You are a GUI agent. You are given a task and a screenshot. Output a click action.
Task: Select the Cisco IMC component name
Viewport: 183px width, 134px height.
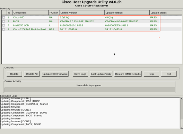(x=19, y=17)
